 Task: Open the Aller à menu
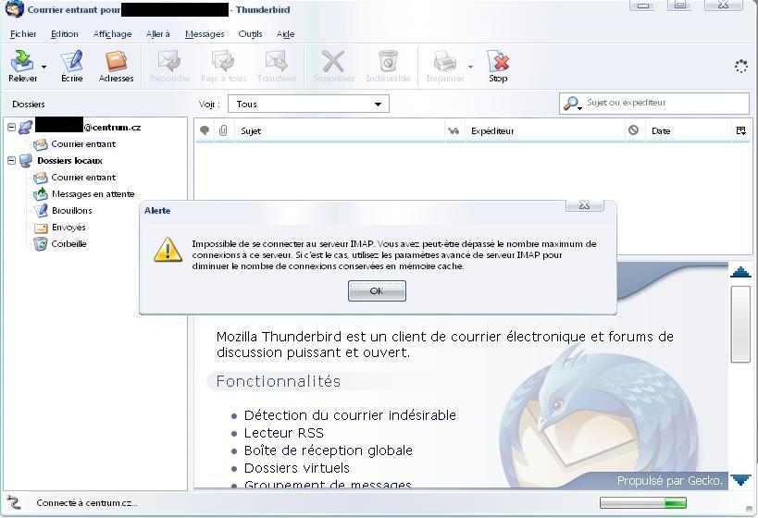click(x=158, y=34)
